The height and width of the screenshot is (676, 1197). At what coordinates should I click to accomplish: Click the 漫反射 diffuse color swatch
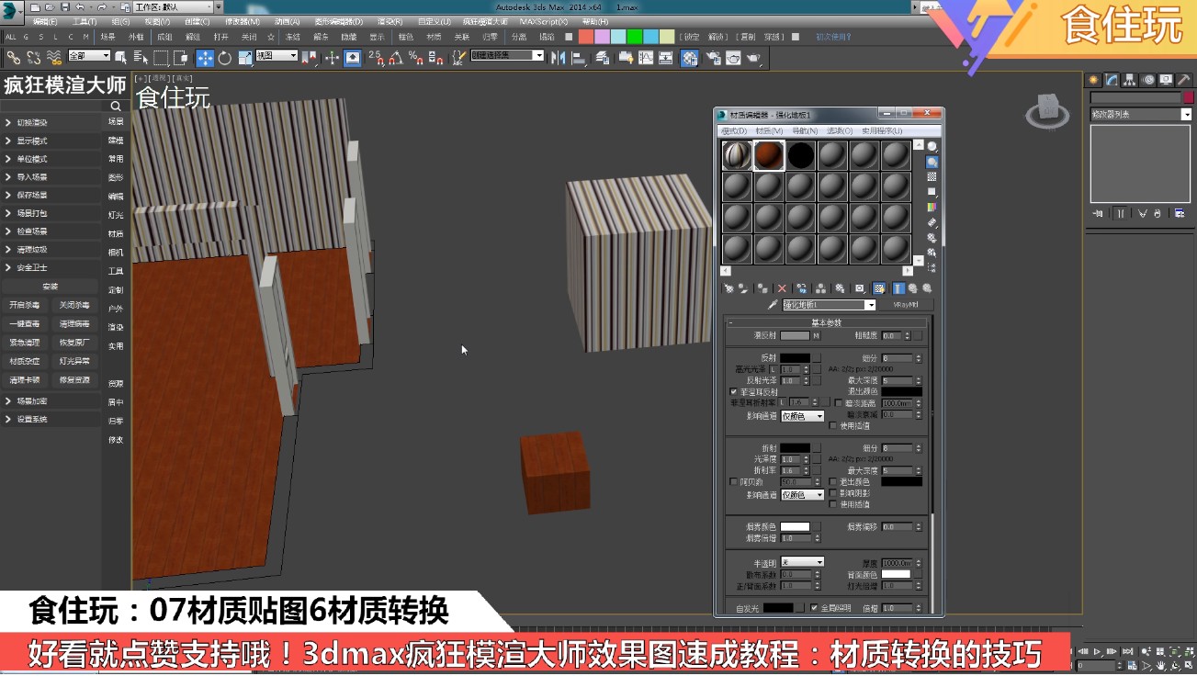(795, 336)
